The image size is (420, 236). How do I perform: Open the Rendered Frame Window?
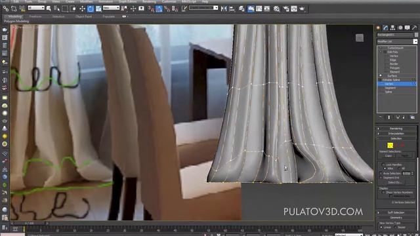294,9
